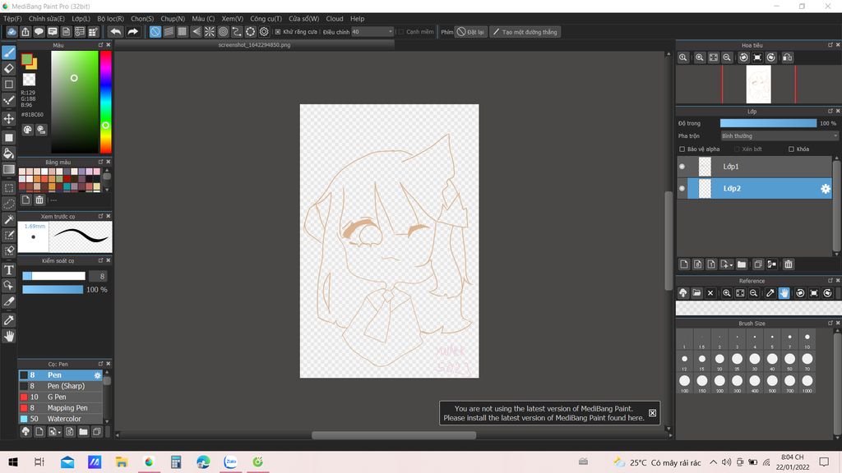The width and height of the screenshot is (842, 473).
Task: Toggle the Khử răng cưa checkbox
Action: [278, 32]
